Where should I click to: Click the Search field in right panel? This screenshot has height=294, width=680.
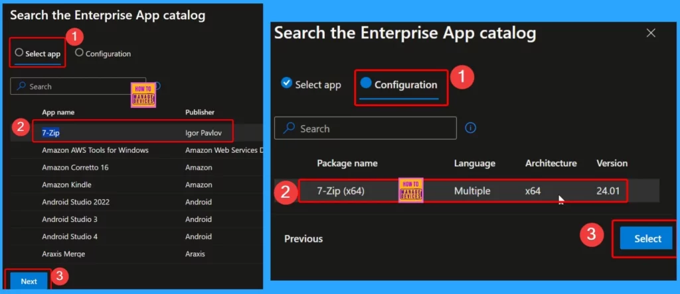click(x=365, y=128)
